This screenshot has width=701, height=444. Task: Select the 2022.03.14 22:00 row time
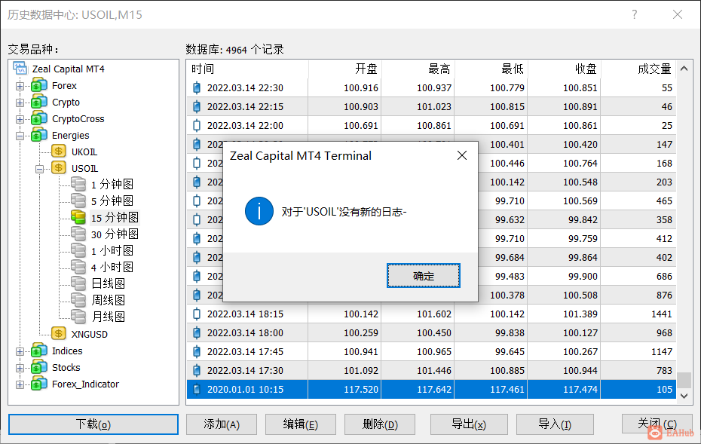(x=245, y=126)
